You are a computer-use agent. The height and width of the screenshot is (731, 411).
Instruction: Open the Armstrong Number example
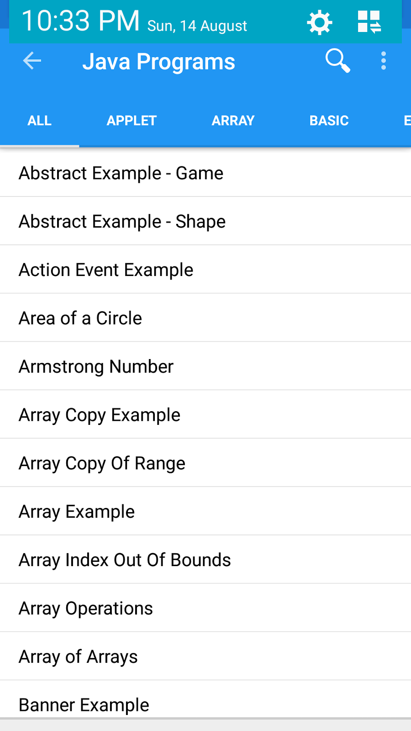tap(96, 366)
